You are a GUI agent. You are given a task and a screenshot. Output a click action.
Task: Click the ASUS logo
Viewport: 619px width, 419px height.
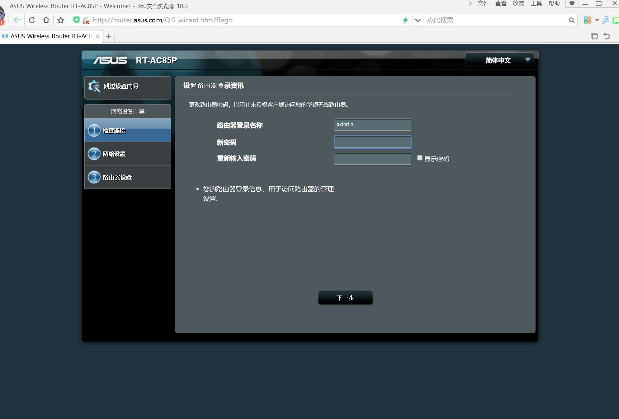(110, 60)
